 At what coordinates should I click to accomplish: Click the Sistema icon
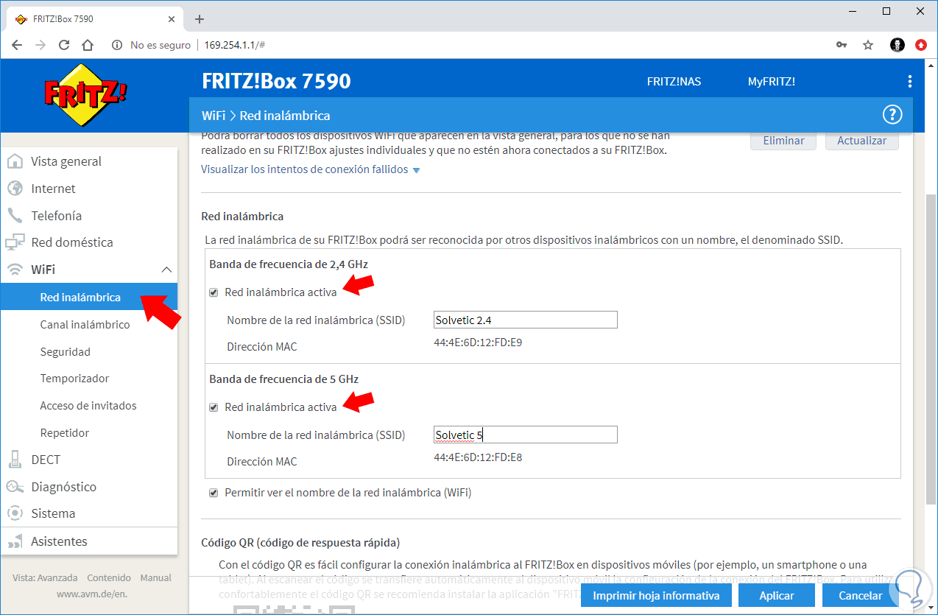point(15,513)
